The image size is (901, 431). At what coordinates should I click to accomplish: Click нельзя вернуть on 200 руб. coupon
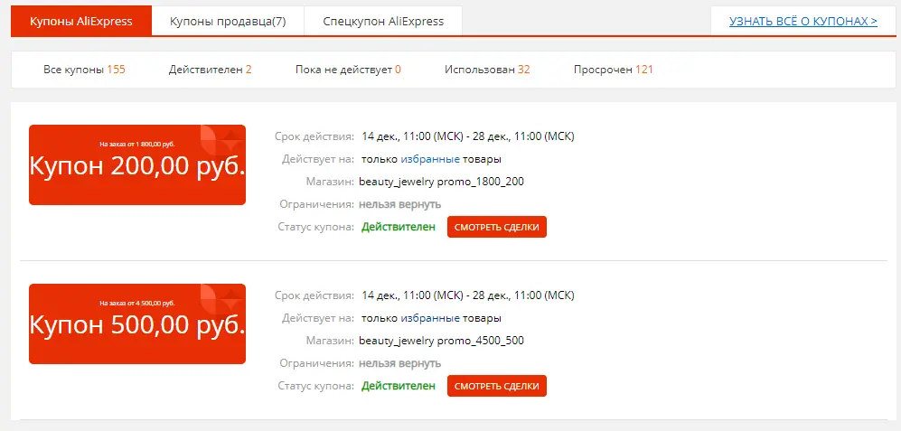[x=400, y=204]
